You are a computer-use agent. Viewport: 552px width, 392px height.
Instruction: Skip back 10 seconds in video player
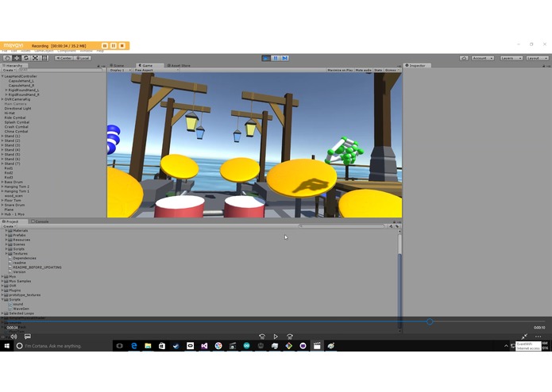[x=261, y=336]
